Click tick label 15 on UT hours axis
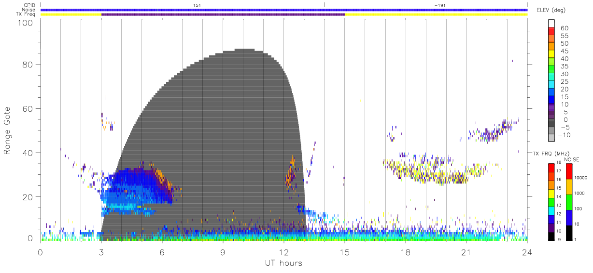 tap(345, 252)
